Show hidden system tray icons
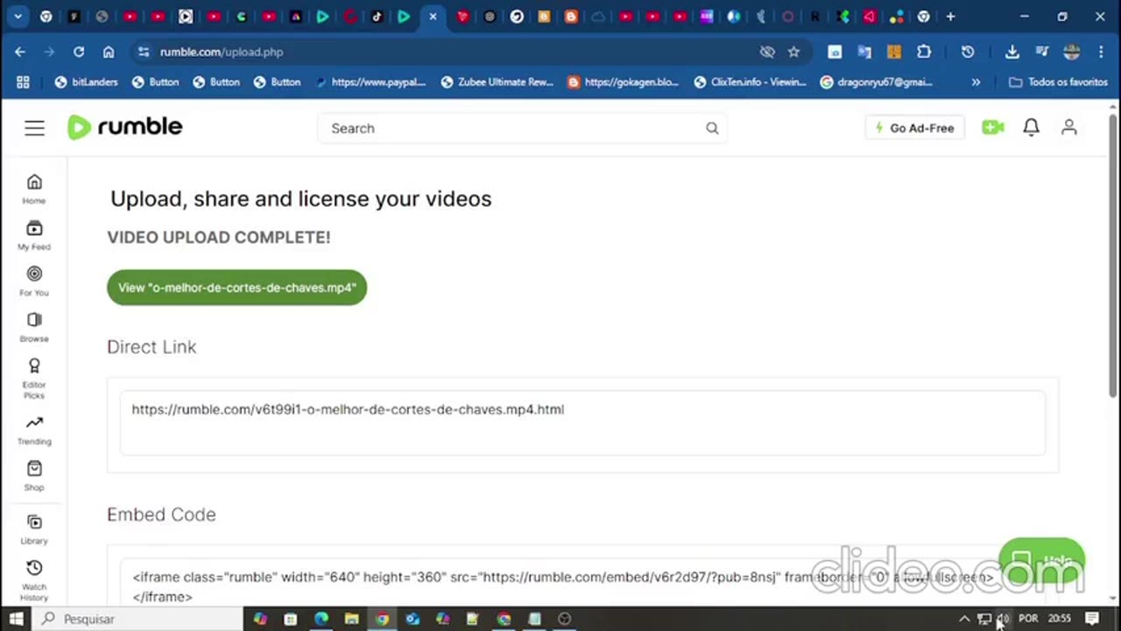This screenshot has height=631, width=1121. coord(964,619)
